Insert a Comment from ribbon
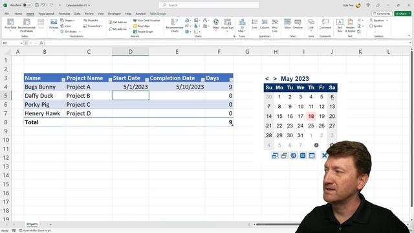 [325, 24]
